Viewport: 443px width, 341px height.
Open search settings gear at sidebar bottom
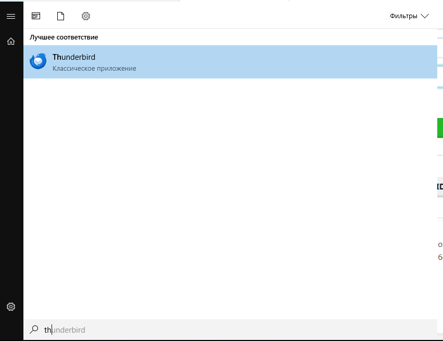(11, 307)
